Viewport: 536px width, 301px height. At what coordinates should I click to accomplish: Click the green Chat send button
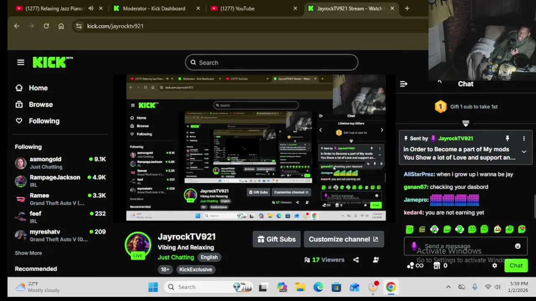516,265
